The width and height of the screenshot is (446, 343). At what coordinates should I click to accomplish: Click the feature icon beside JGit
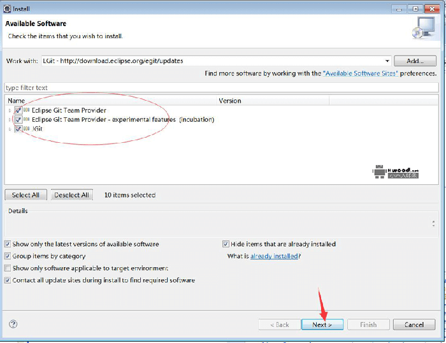[27, 129]
